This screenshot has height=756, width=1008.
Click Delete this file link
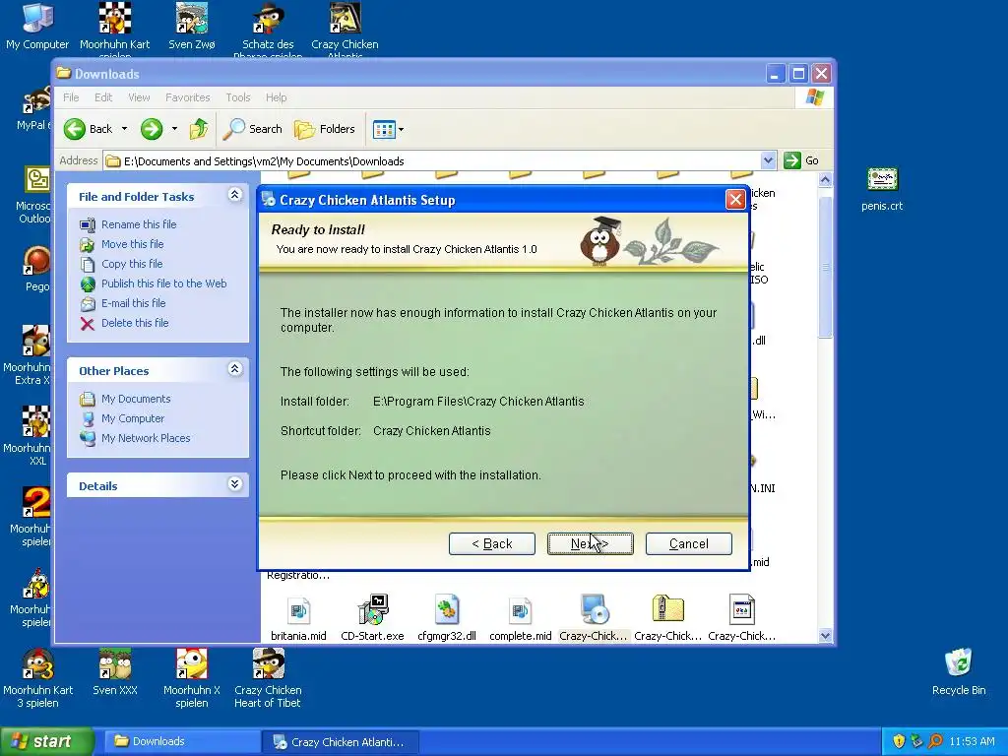[135, 323]
